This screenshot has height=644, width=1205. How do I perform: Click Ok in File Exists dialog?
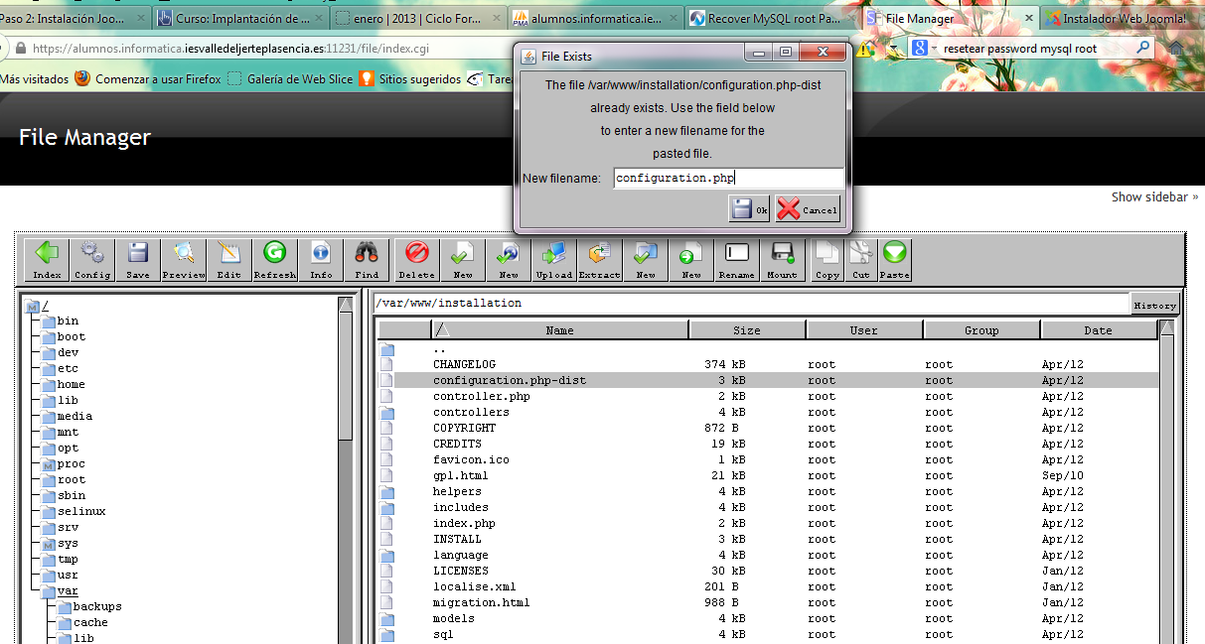point(749,209)
